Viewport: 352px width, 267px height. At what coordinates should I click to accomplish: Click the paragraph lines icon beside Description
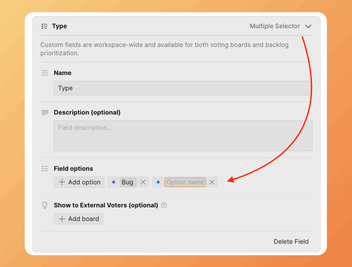(x=45, y=113)
